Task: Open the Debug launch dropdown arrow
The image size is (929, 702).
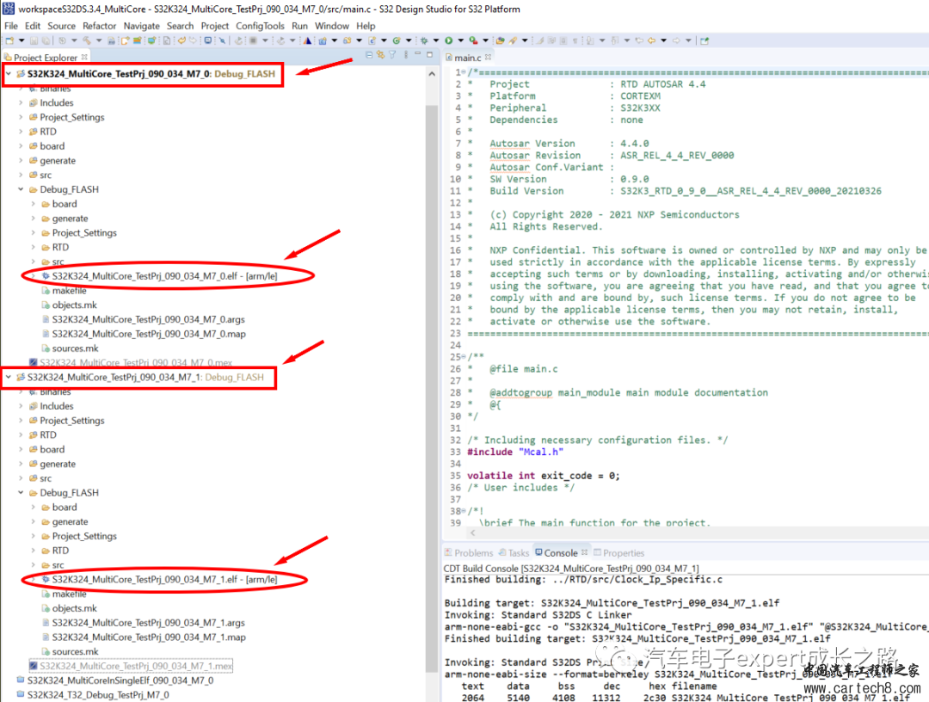Action: tap(436, 41)
